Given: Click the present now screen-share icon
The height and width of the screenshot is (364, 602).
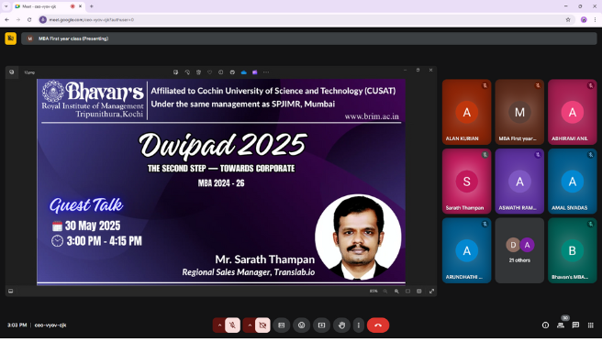Looking at the screenshot, I should 321,325.
